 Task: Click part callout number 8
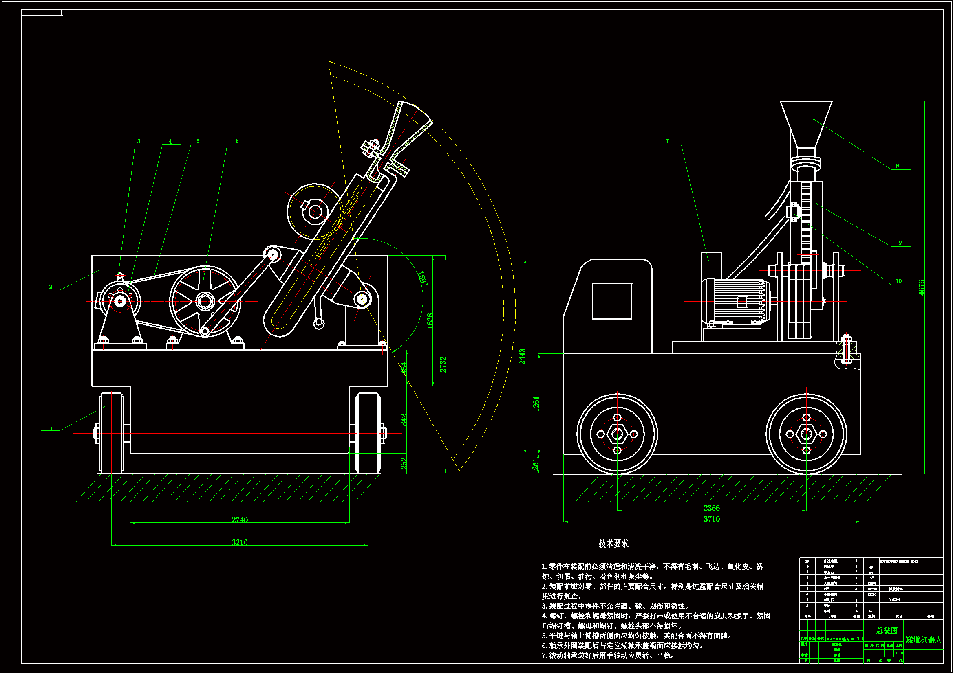coord(897,166)
